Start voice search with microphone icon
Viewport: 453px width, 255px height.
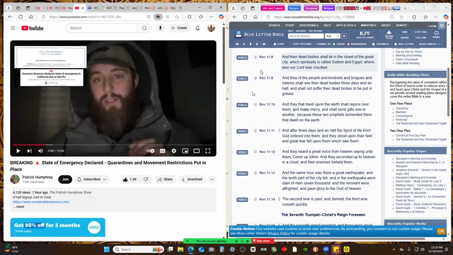[x=160, y=28]
